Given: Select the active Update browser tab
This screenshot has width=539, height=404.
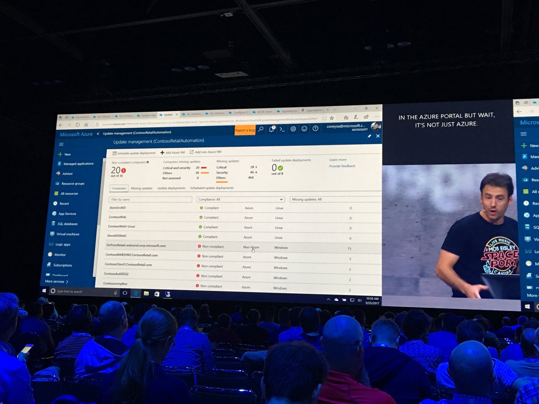Looking at the screenshot, I should coord(168,114).
